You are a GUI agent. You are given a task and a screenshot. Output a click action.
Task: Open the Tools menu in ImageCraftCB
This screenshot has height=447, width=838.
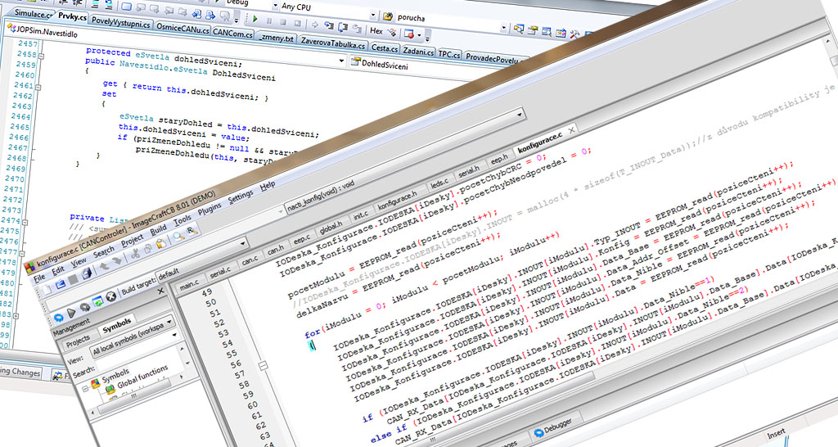point(182,219)
